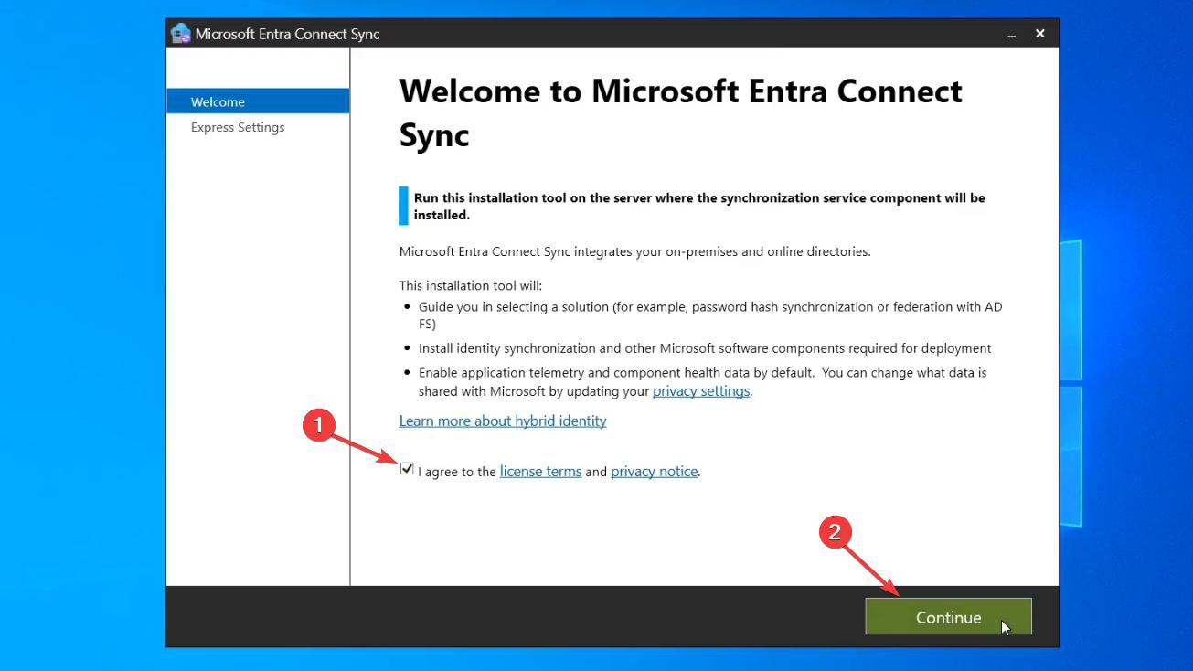1193x671 pixels.
Task: Click the 'Run this installation tool on the server' note
Action: click(x=699, y=207)
